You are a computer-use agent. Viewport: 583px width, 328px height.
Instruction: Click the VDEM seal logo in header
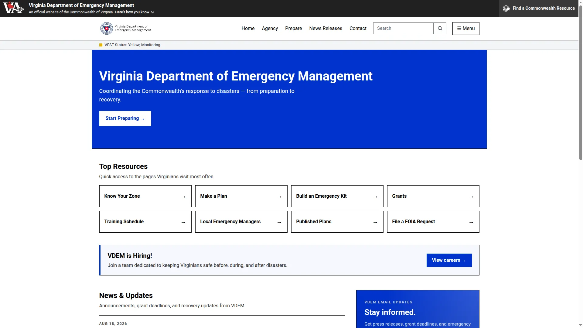click(107, 28)
